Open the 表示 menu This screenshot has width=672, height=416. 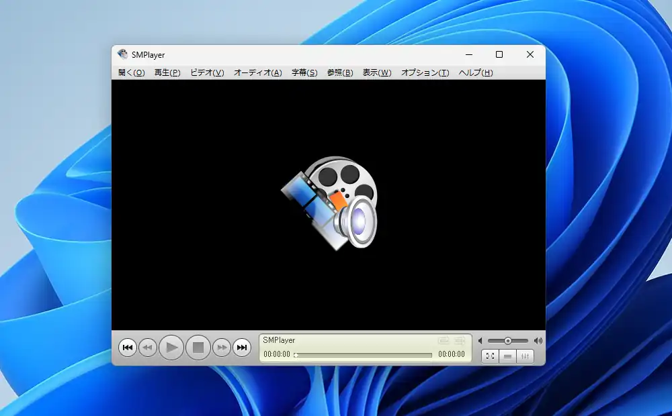[376, 72]
